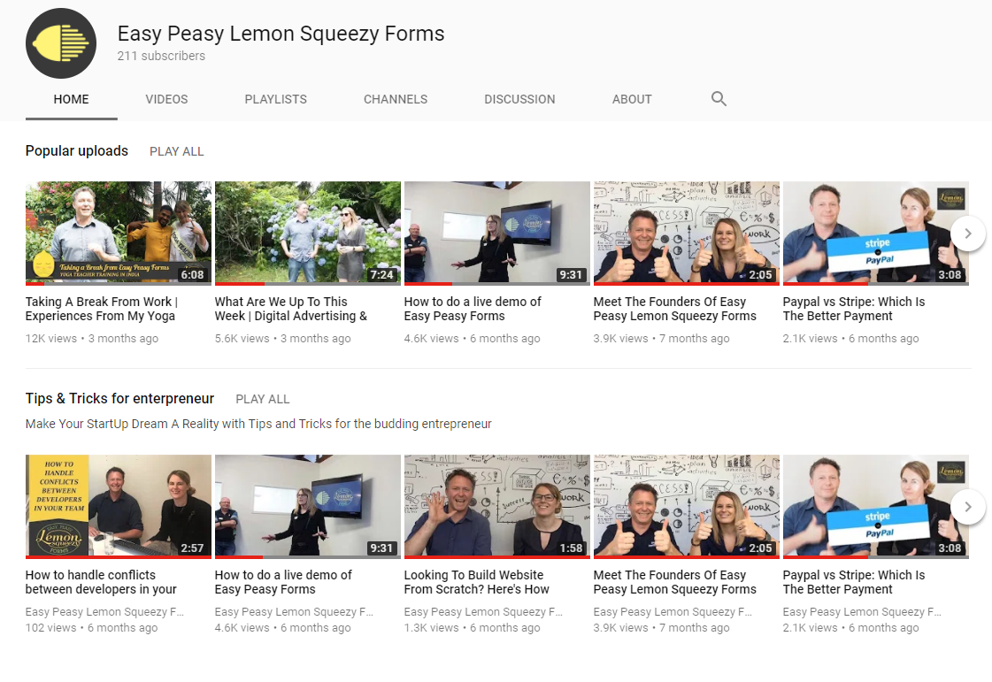Viewport: 992px width, 682px height.
Task: Open Paypal vs Stripe thumbnail in Popular uploads
Action: tap(875, 234)
